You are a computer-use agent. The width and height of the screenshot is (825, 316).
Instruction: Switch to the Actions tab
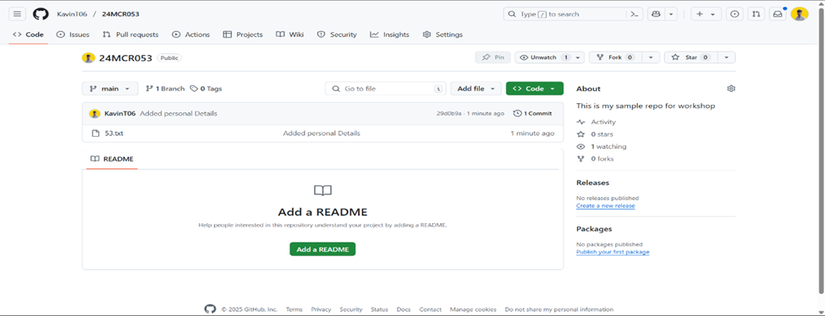[x=191, y=35]
